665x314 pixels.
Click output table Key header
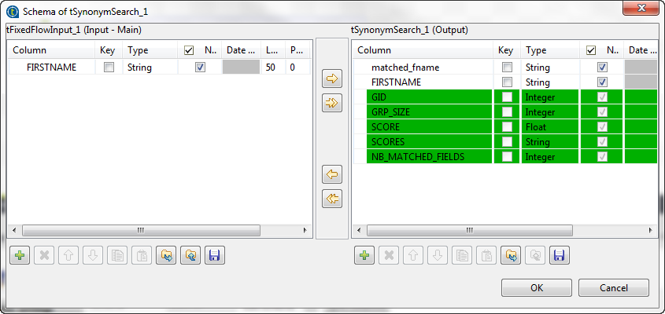(x=506, y=50)
